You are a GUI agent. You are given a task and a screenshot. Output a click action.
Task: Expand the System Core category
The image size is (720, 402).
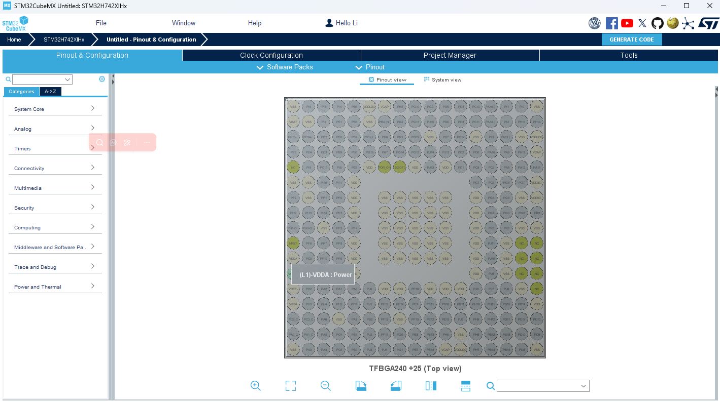point(55,109)
